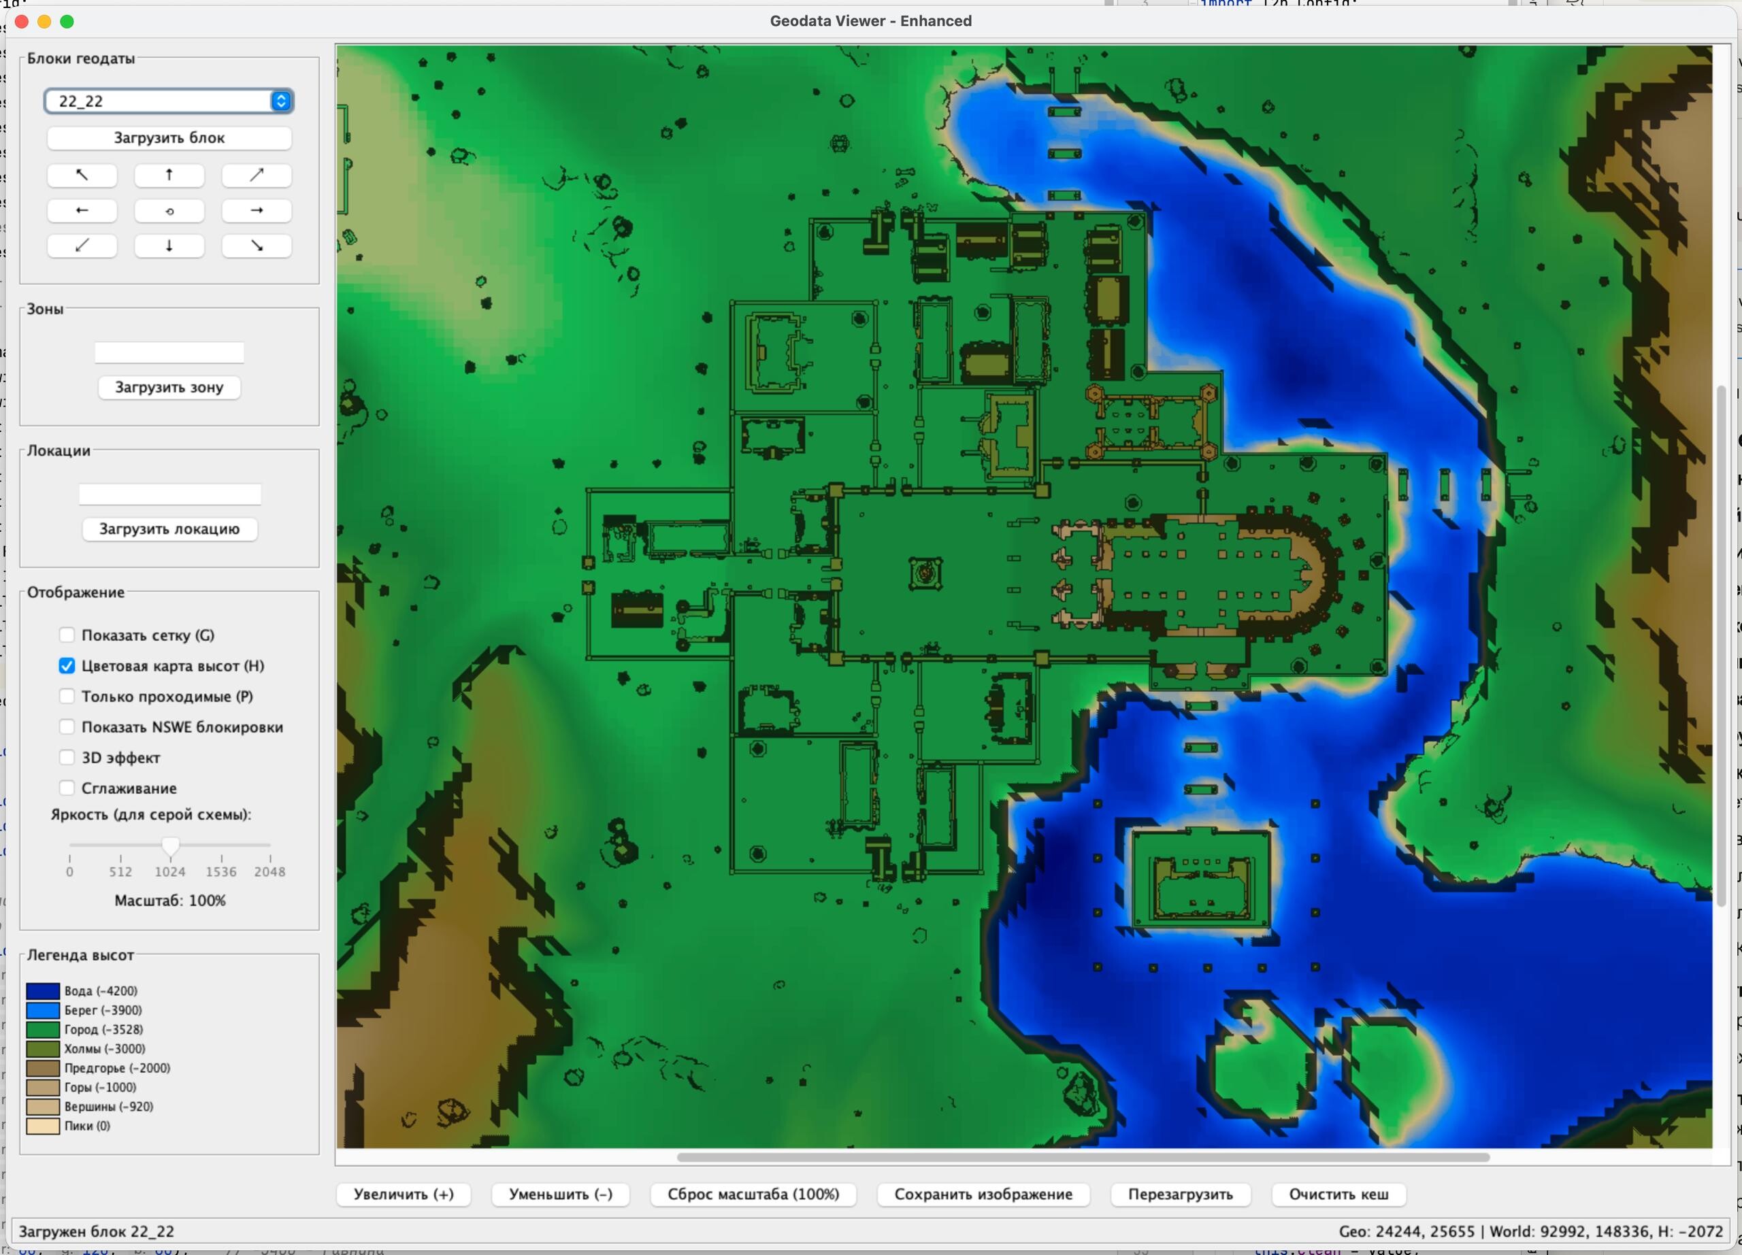Click the Зоны text input field
The width and height of the screenshot is (1742, 1255).
169,352
